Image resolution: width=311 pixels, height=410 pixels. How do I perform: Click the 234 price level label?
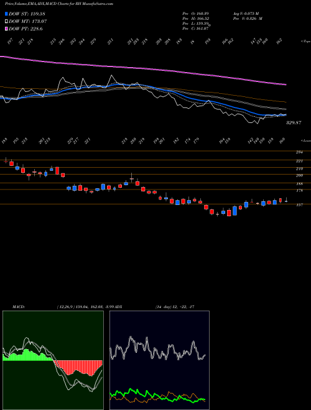tap(299, 152)
